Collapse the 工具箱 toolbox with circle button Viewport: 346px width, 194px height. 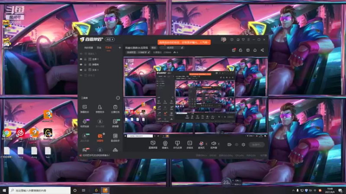118,98
